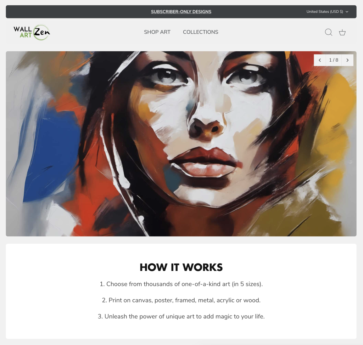Open the United States (USD $) country selector
The image size is (363, 345).
(x=327, y=12)
